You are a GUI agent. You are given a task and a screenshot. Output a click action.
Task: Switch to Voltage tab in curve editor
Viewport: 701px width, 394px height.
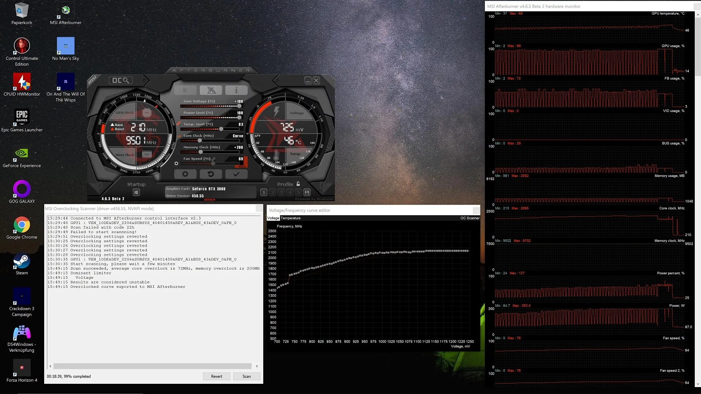273,218
